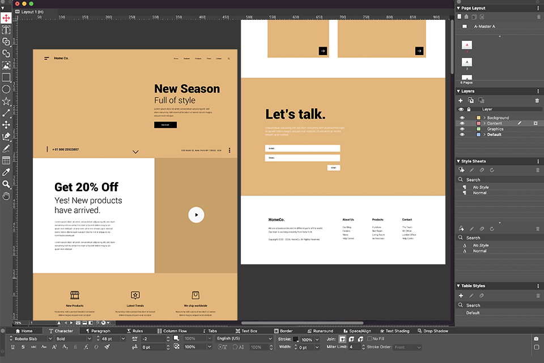Select the round join icon
Image resolution: width=544 pixels, height=363 pixels.
click(351, 339)
